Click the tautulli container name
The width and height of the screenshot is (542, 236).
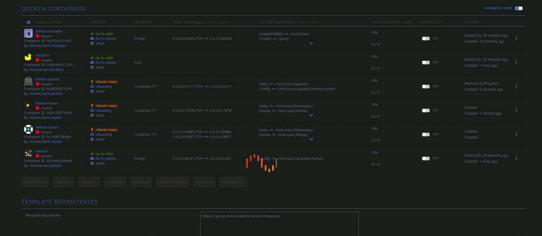tap(41, 151)
